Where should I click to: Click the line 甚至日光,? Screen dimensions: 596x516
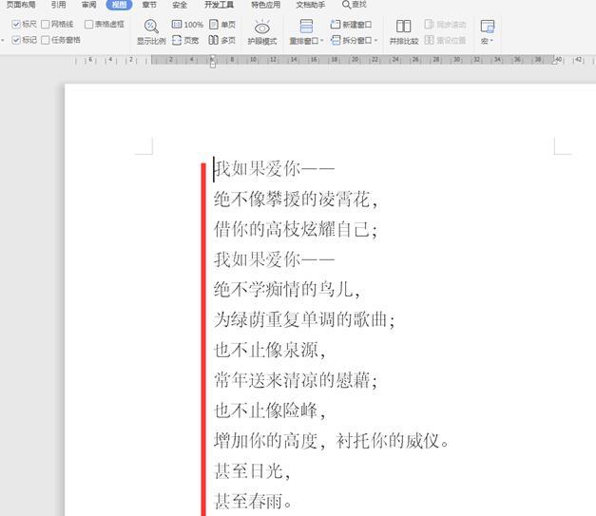252,471
